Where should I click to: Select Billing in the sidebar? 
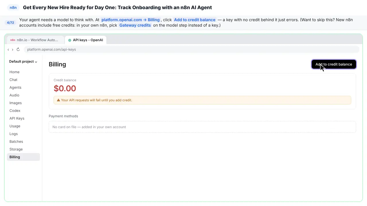pyautogui.click(x=23, y=157)
